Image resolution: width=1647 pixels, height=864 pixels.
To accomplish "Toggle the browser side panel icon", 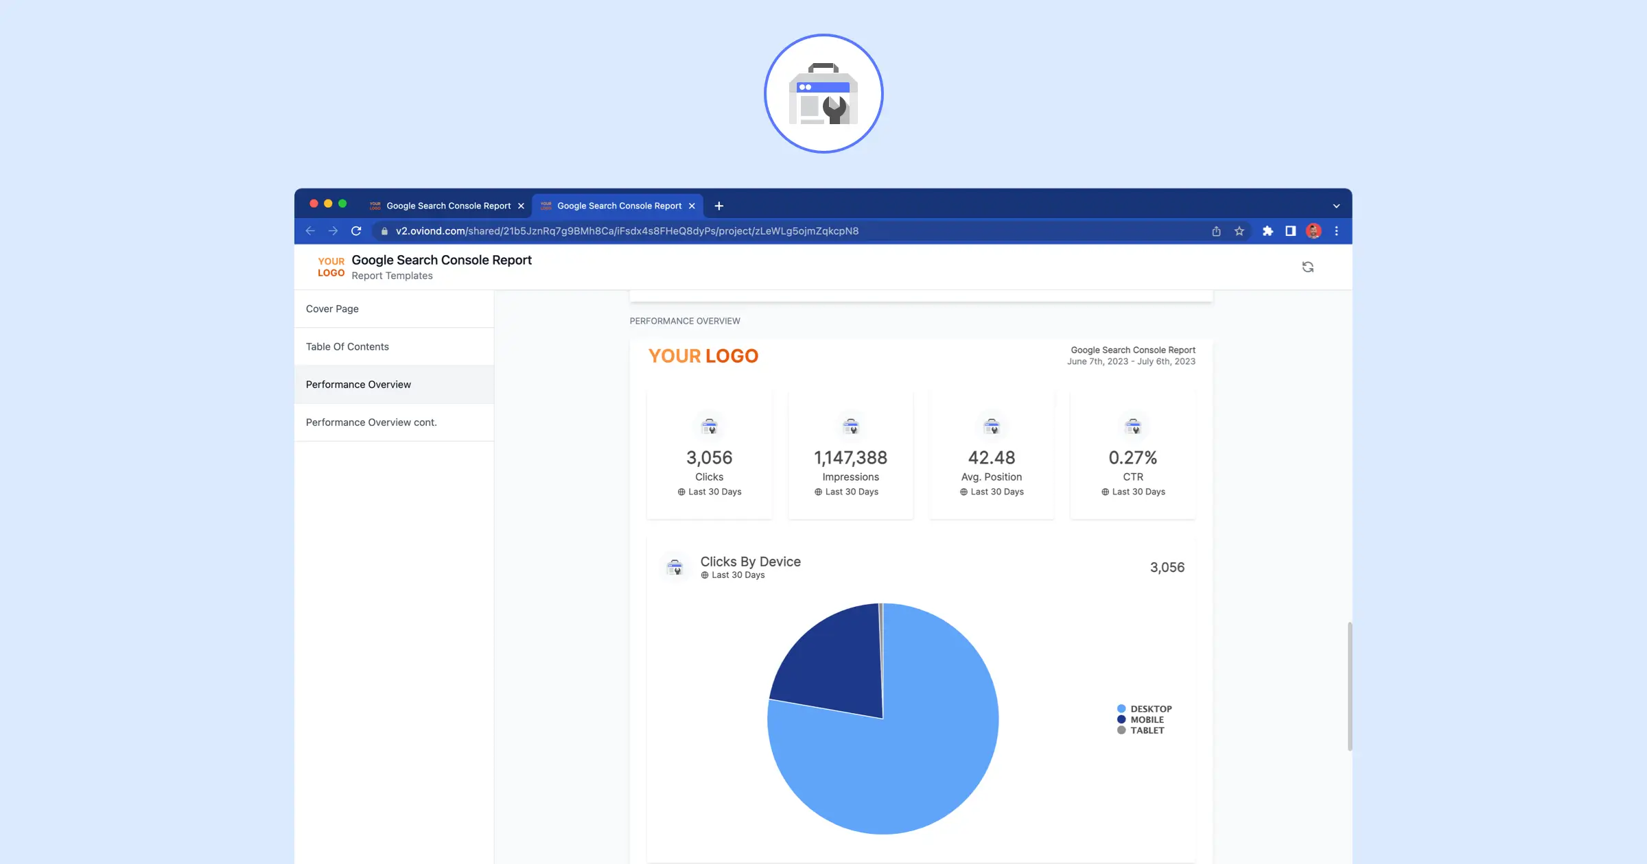I will tap(1290, 231).
